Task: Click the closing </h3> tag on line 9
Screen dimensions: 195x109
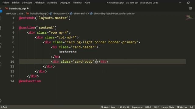Action: tap(56, 57)
